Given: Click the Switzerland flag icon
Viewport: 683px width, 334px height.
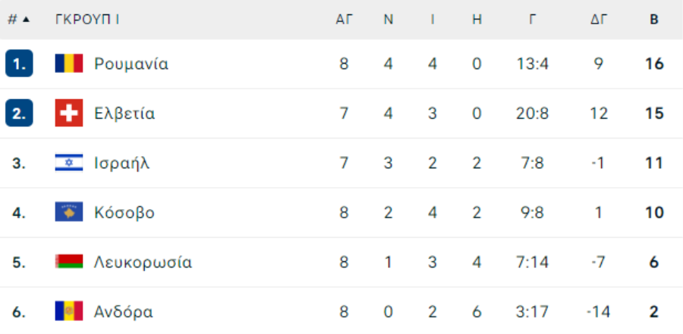Looking at the screenshot, I should click(x=69, y=113).
